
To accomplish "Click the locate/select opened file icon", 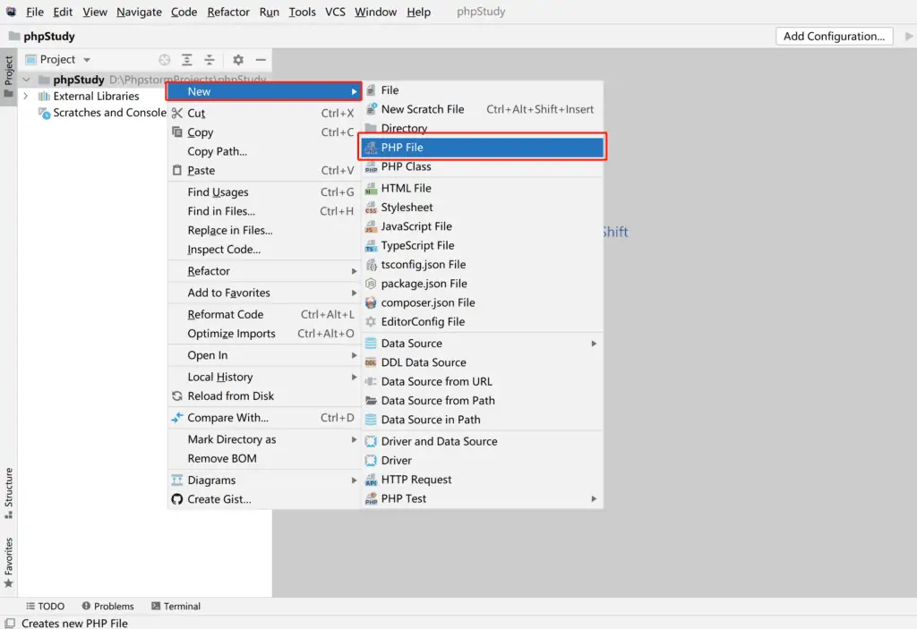I will 165,60.
